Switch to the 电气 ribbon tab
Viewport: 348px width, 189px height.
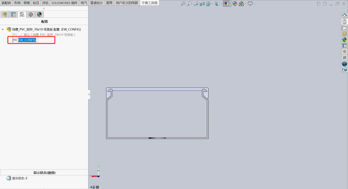coord(84,3)
